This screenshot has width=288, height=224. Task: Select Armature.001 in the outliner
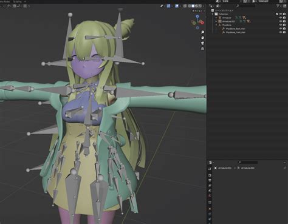[x=228, y=21]
